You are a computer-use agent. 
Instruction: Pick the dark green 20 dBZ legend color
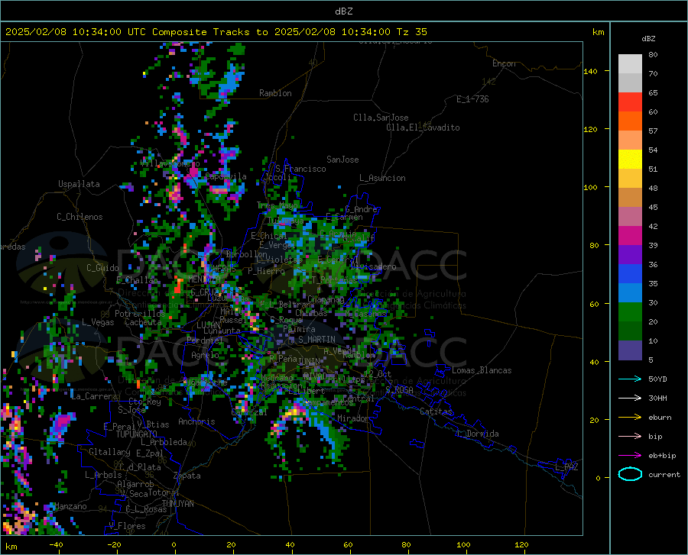(x=630, y=331)
